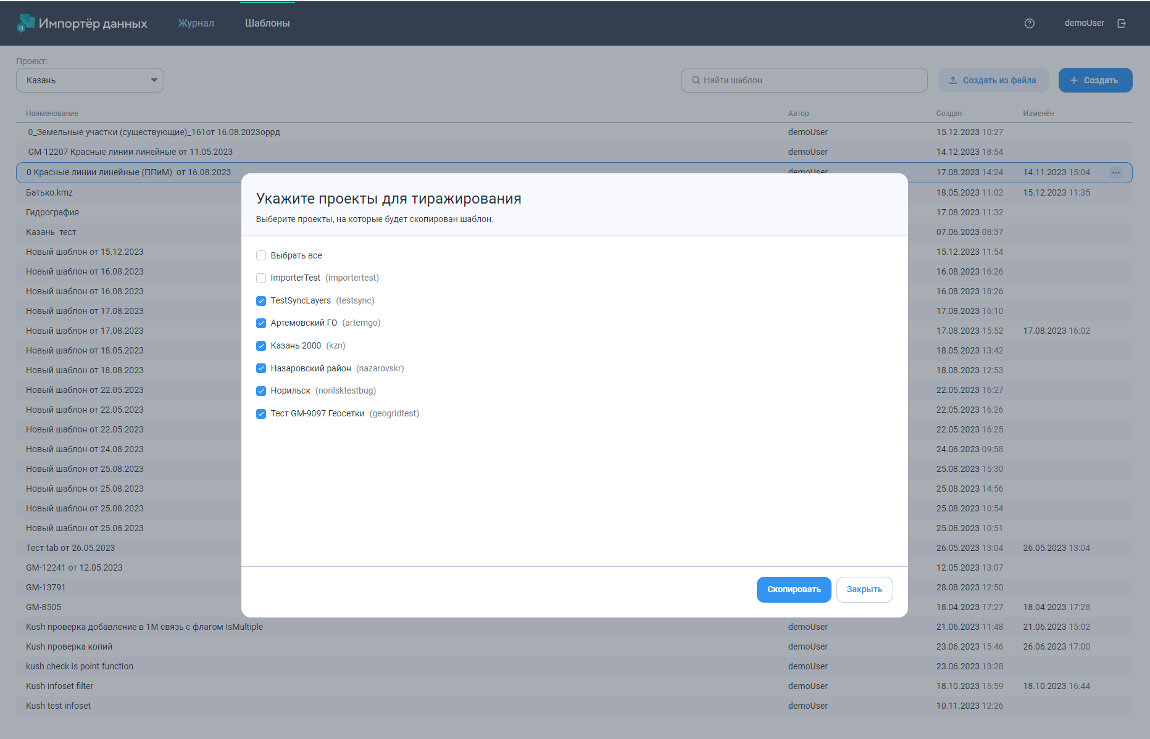
Task: Sort by the Изменён column header
Action: coord(1038,114)
